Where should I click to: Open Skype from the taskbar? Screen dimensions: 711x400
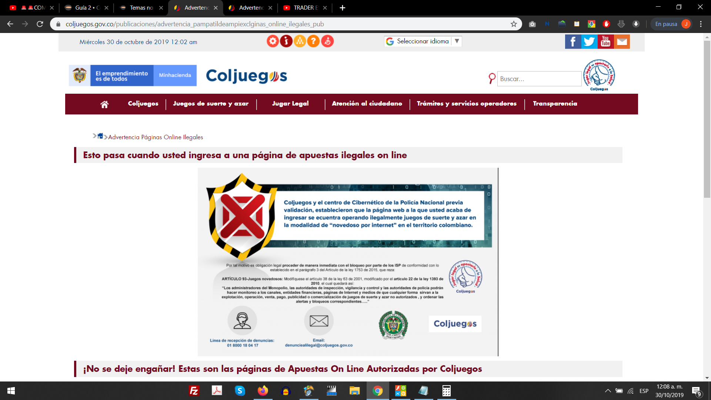click(x=240, y=391)
